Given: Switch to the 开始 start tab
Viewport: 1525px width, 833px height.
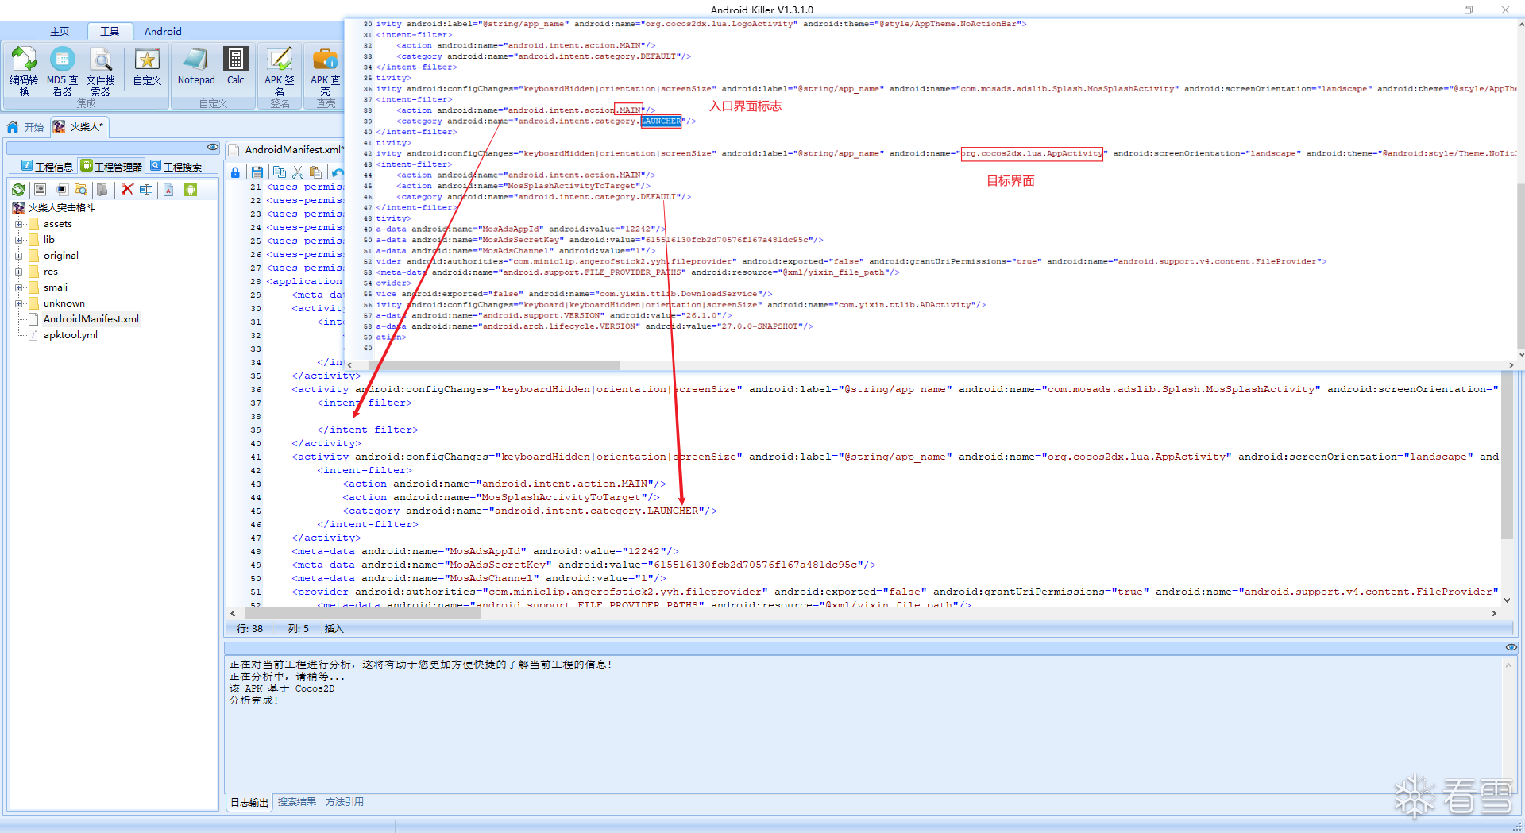Looking at the screenshot, I should pyautogui.click(x=25, y=127).
